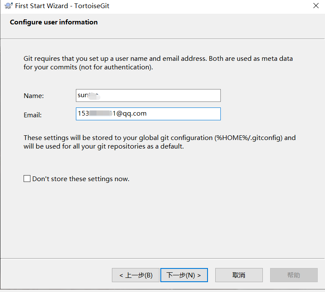Click the 'First Start Wizard - TortoiseGit' title text

tap(62, 6)
